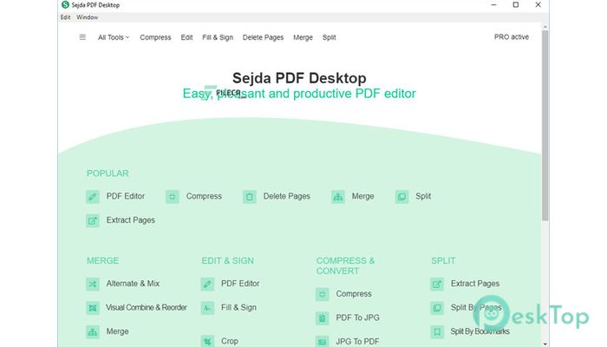The height and width of the screenshot is (347, 607).
Task: Open the Edit menu in the menu bar
Action: point(65,17)
